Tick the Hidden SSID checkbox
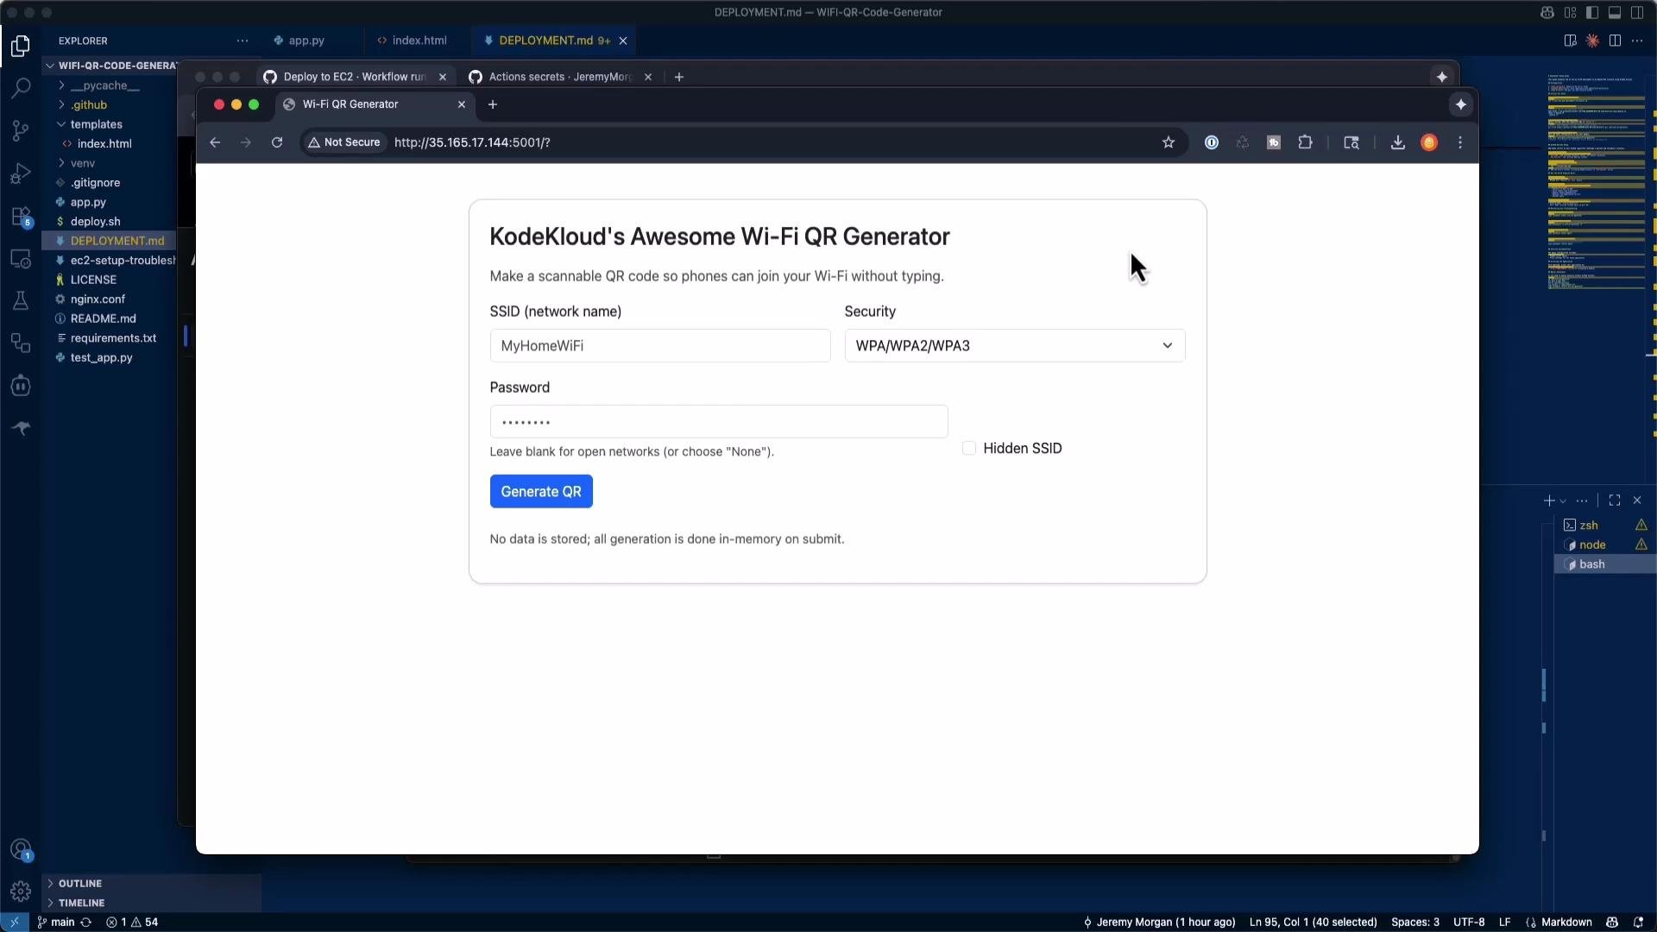 [x=969, y=448]
